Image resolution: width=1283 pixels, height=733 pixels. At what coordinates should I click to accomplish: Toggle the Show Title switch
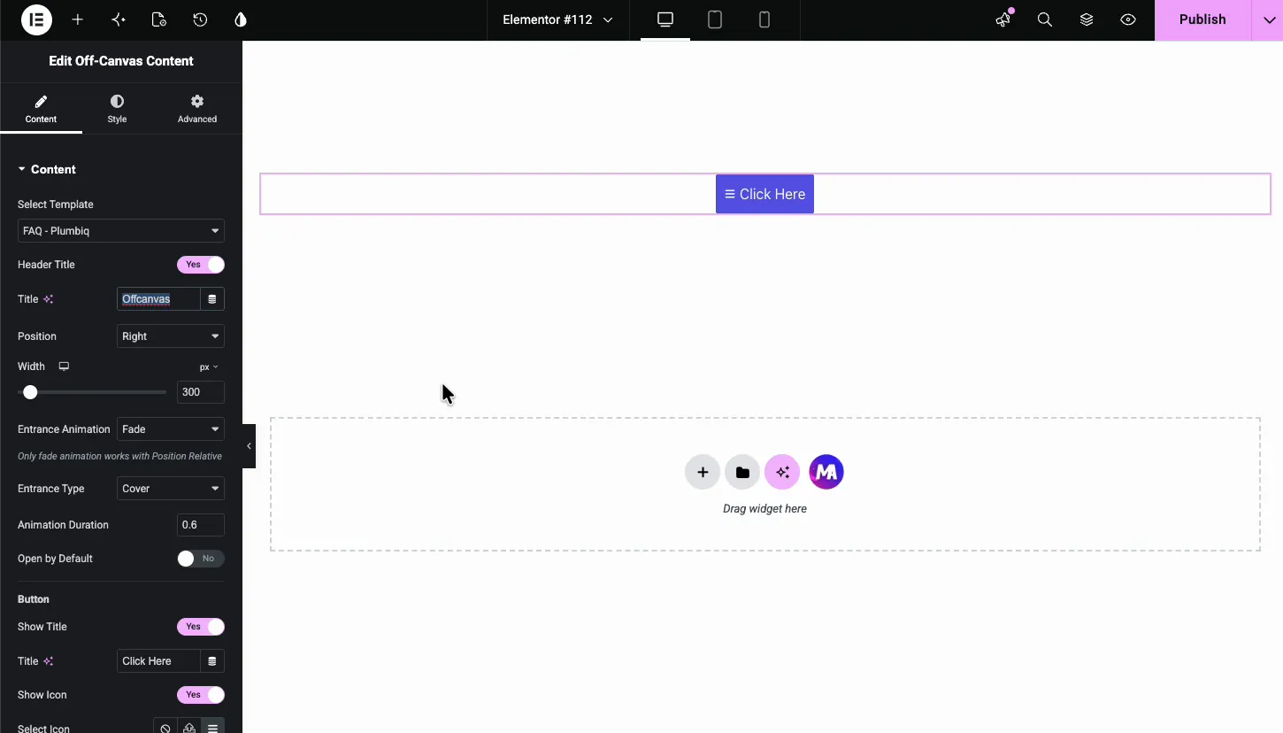tap(201, 627)
